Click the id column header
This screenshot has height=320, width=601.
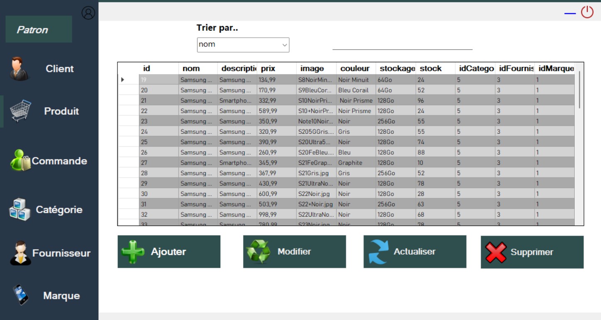point(159,68)
